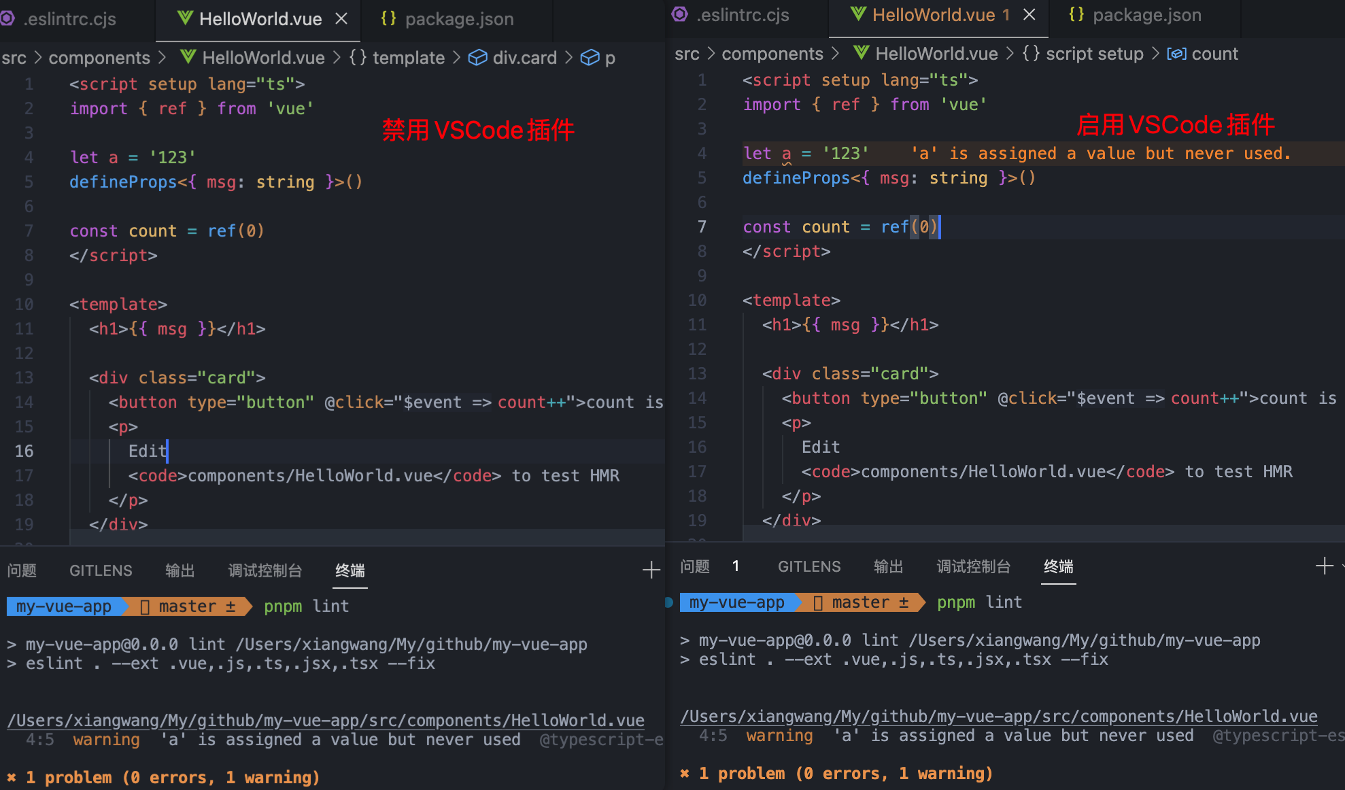Viewport: 1345px width, 790px height.
Task: Click components breadcrumb in left editor
Action: pos(99,58)
